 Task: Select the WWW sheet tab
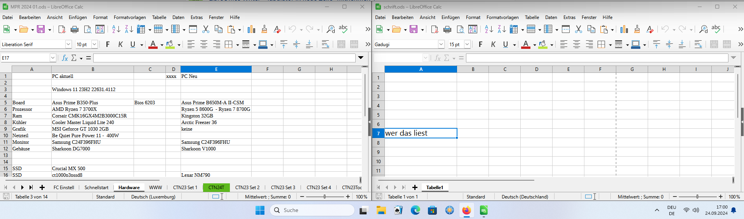click(155, 187)
